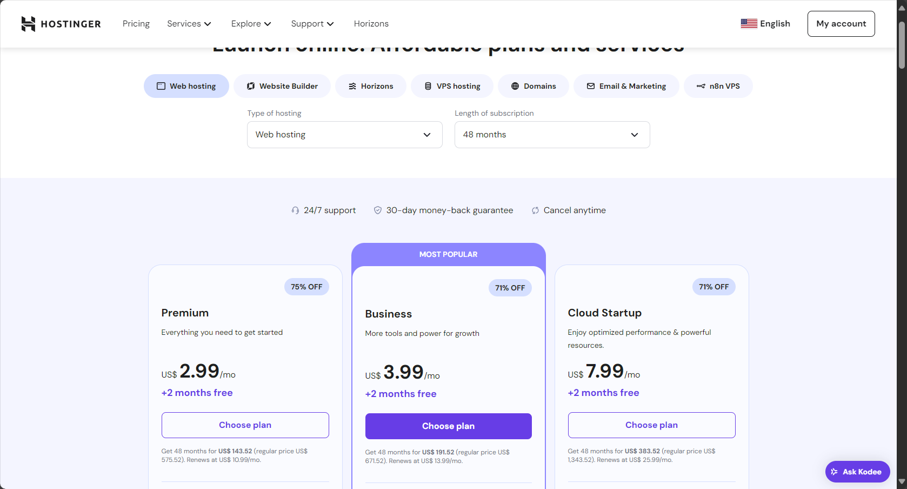Open My account
The image size is (907, 489).
point(841,24)
